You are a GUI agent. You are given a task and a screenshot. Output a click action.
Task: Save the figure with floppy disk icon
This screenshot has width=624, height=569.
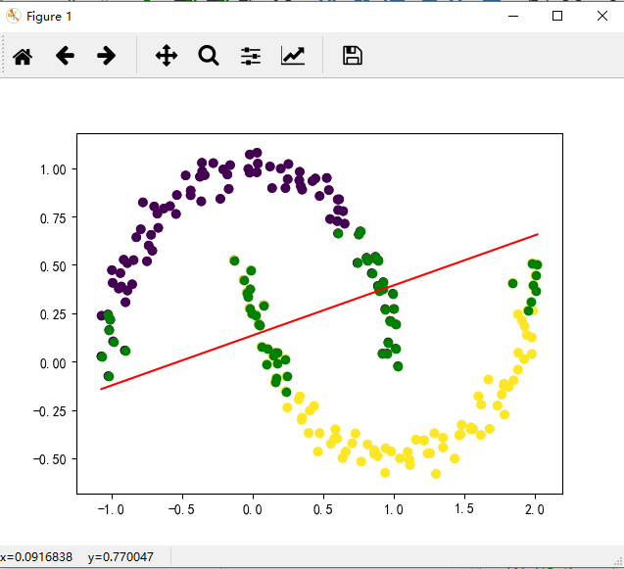[x=353, y=55]
